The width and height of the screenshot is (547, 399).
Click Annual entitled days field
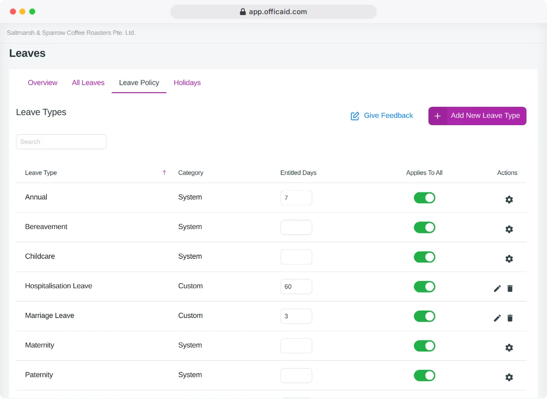[296, 198]
